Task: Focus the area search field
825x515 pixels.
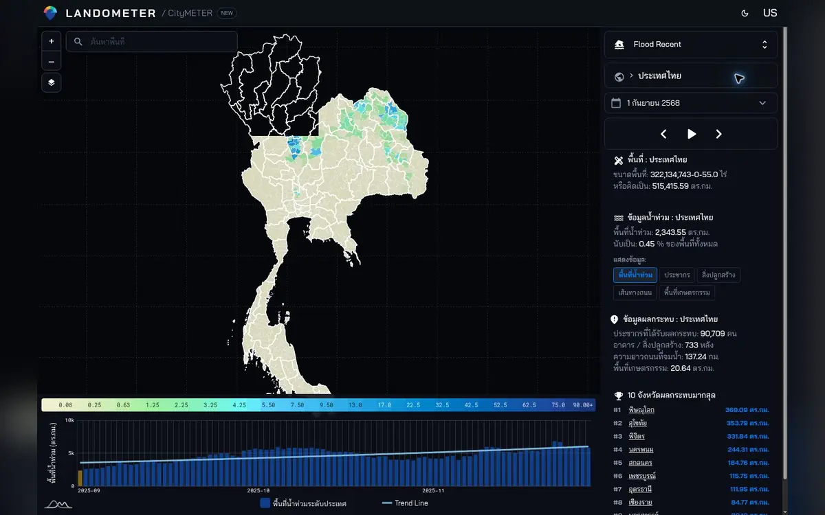Action: (152, 42)
